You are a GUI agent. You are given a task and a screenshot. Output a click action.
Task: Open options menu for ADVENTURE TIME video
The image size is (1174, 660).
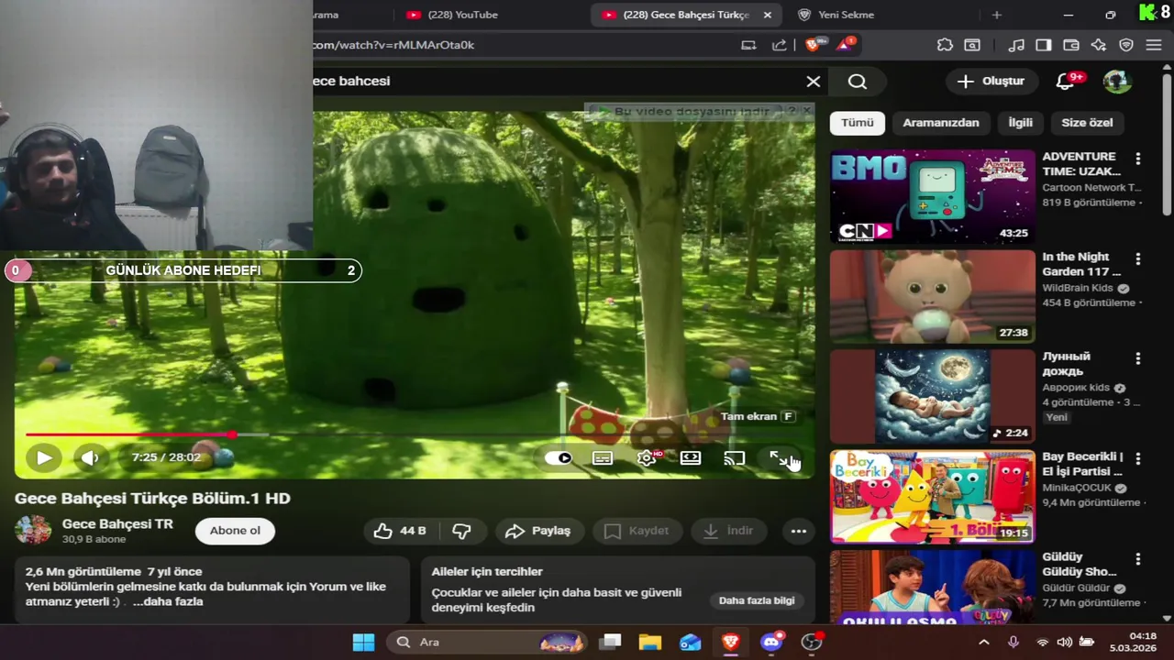[x=1137, y=159]
